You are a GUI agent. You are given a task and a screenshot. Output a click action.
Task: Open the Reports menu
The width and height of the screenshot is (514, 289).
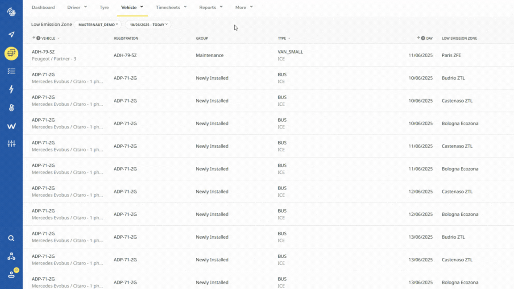click(x=211, y=8)
